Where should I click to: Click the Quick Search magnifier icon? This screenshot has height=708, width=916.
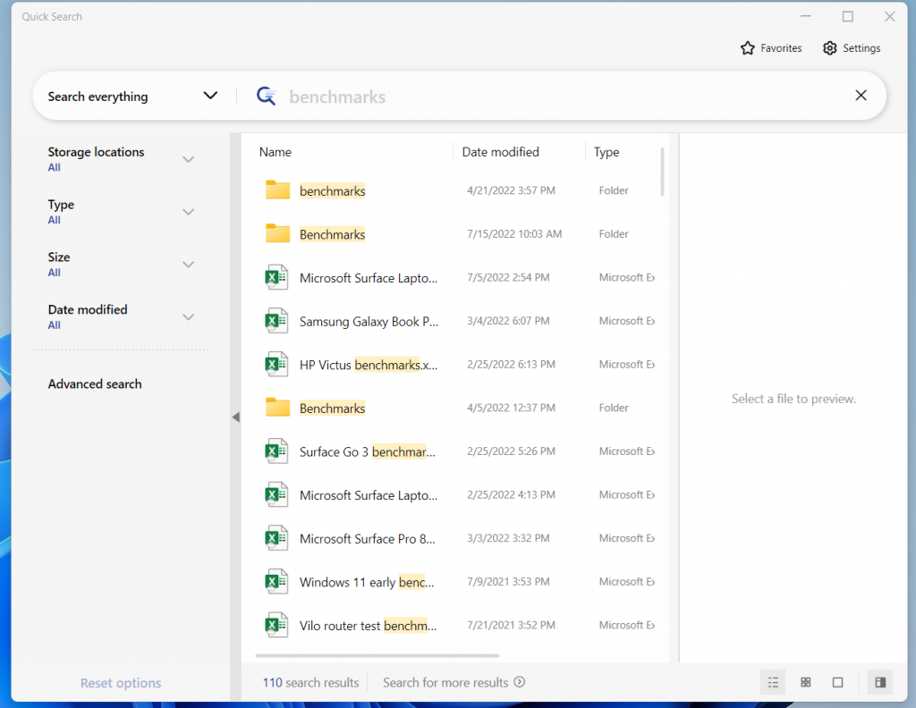tap(266, 96)
